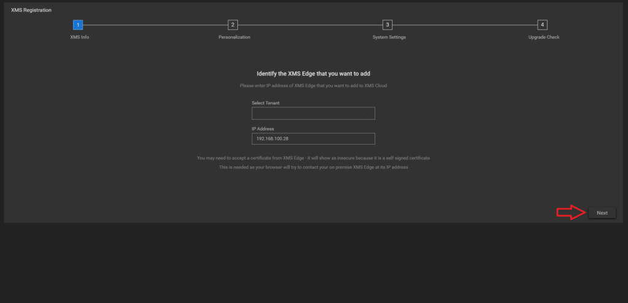Switch to the Personalization step label
The height and width of the screenshot is (303, 628).
click(234, 37)
